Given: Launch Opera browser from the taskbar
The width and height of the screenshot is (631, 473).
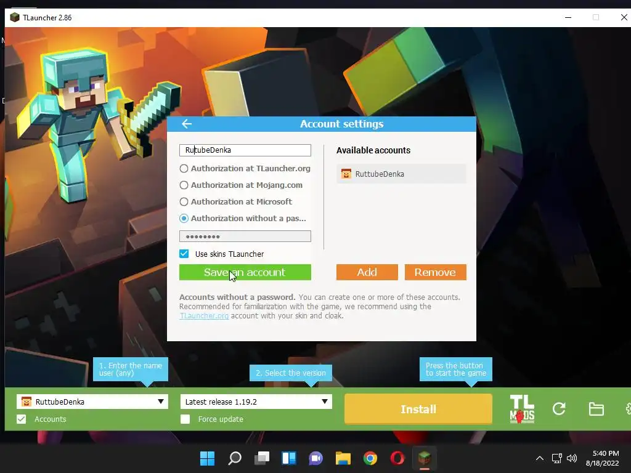Looking at the screenshot, I should coord(397,458).
